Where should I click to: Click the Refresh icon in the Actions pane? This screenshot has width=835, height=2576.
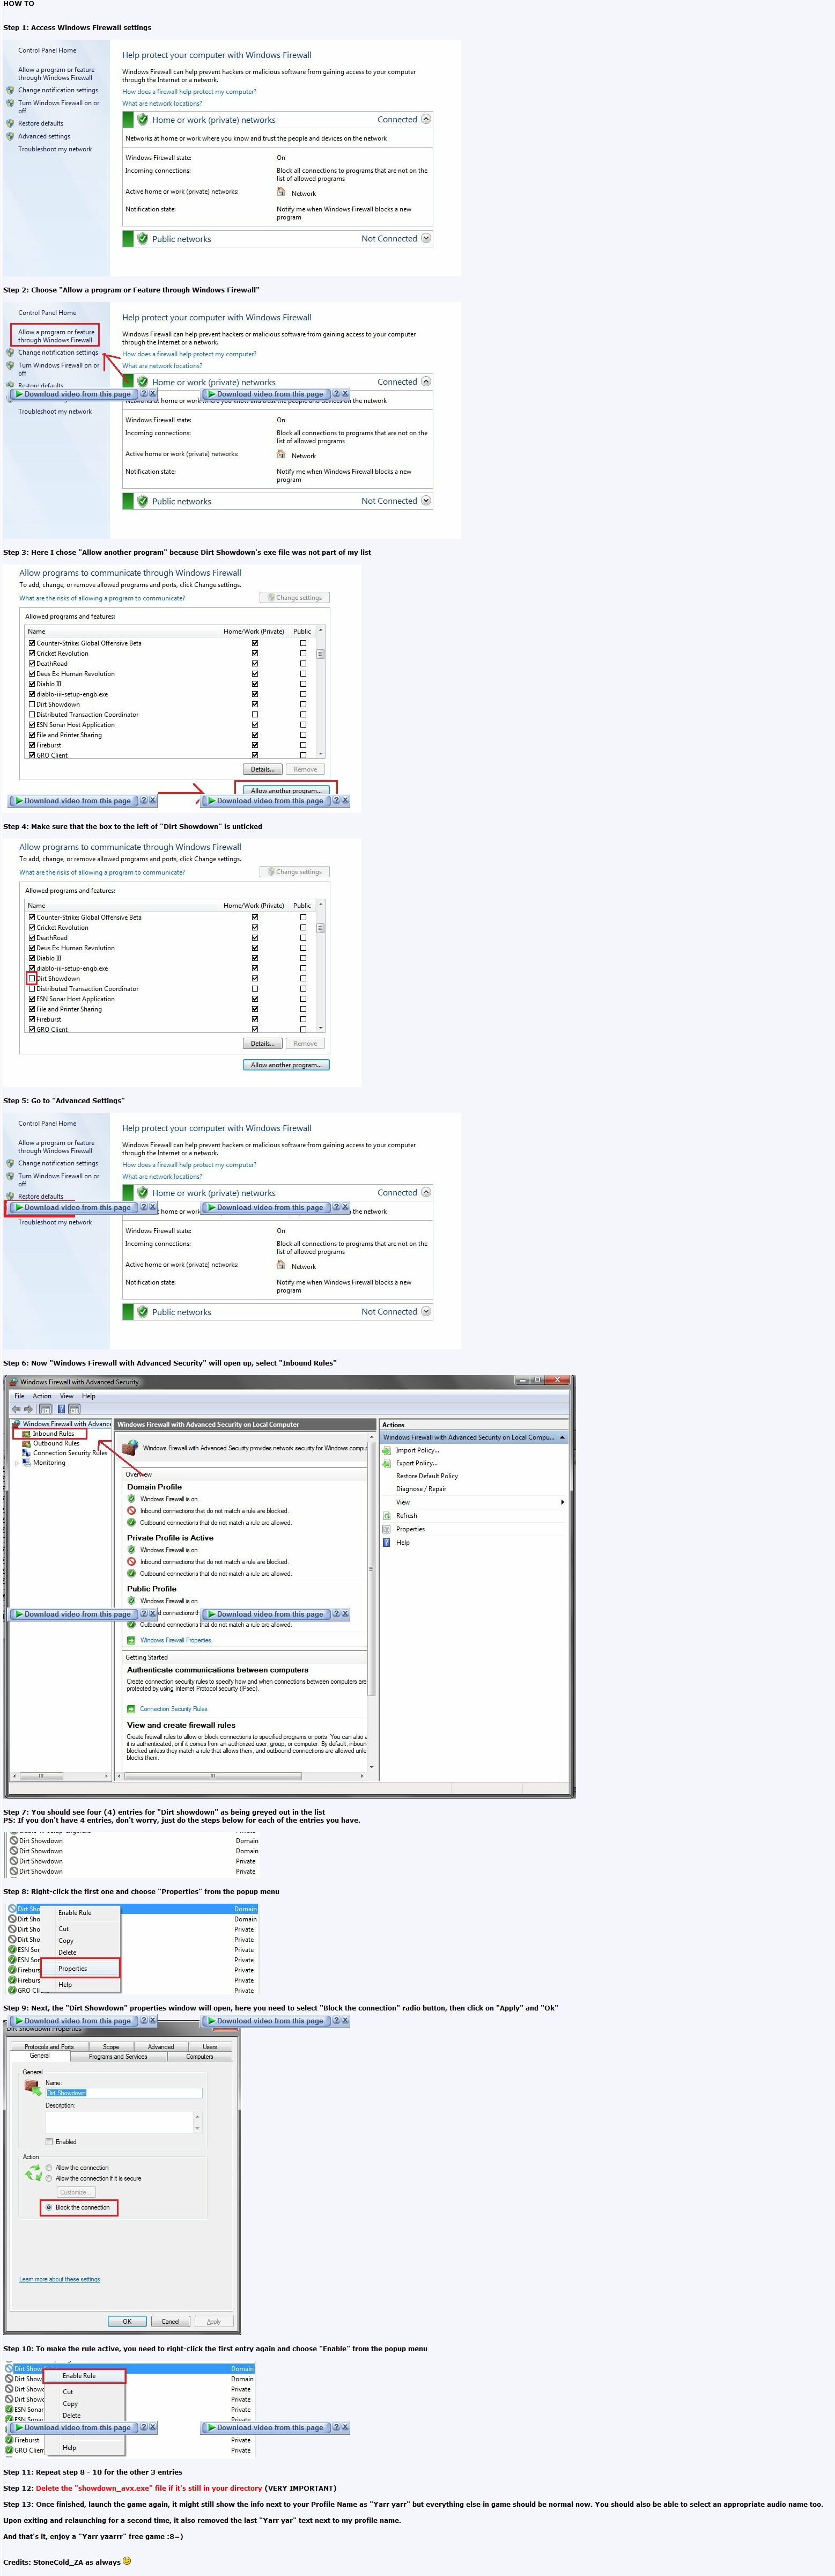pos(387,1515)
